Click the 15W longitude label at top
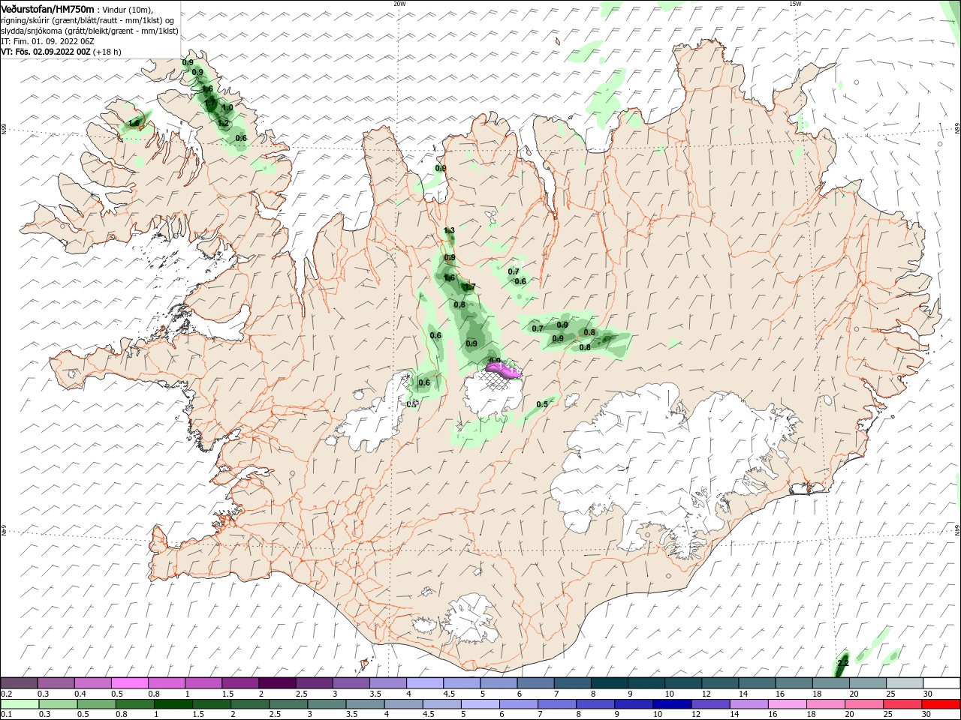961x720 pixels. coord(795,4)
